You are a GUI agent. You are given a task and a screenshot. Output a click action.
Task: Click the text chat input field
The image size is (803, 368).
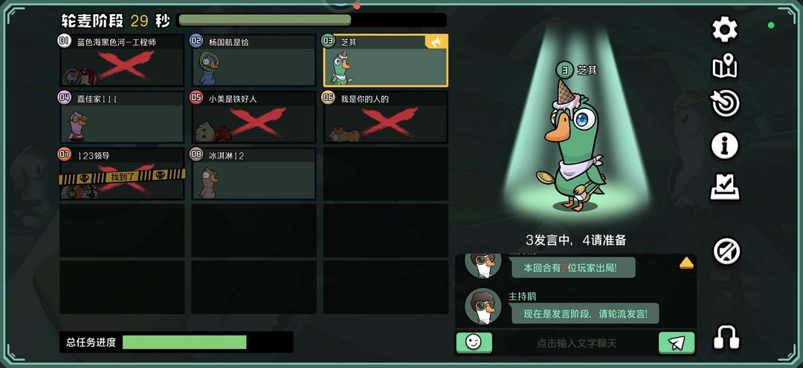click(x=576, y=344)
